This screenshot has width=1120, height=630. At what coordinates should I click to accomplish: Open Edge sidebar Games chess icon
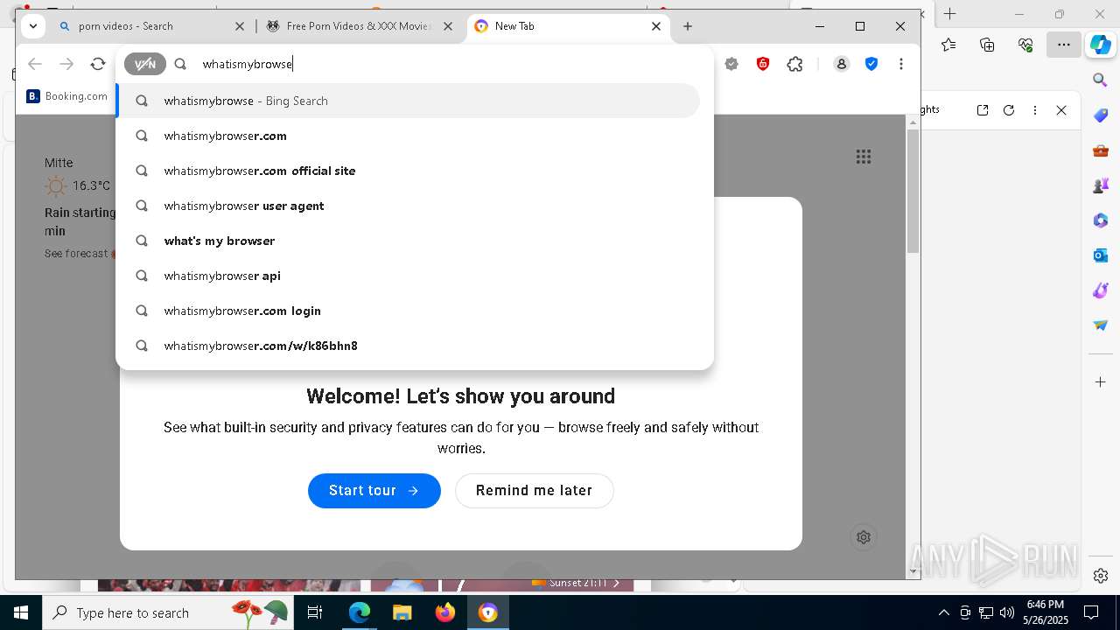[1101, 185]
